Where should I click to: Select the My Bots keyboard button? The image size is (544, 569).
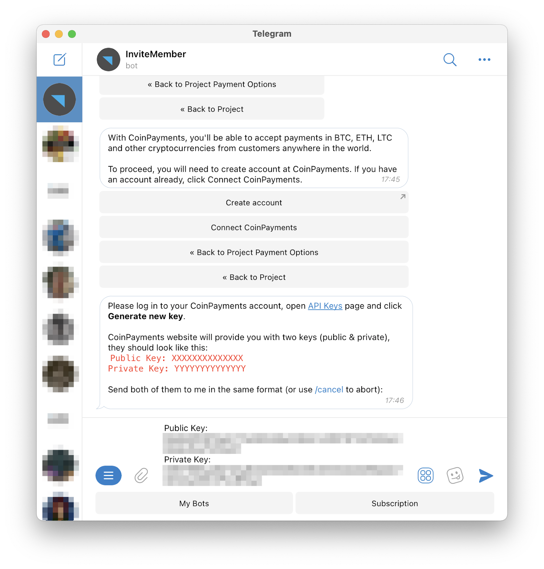tap(194, 503)
